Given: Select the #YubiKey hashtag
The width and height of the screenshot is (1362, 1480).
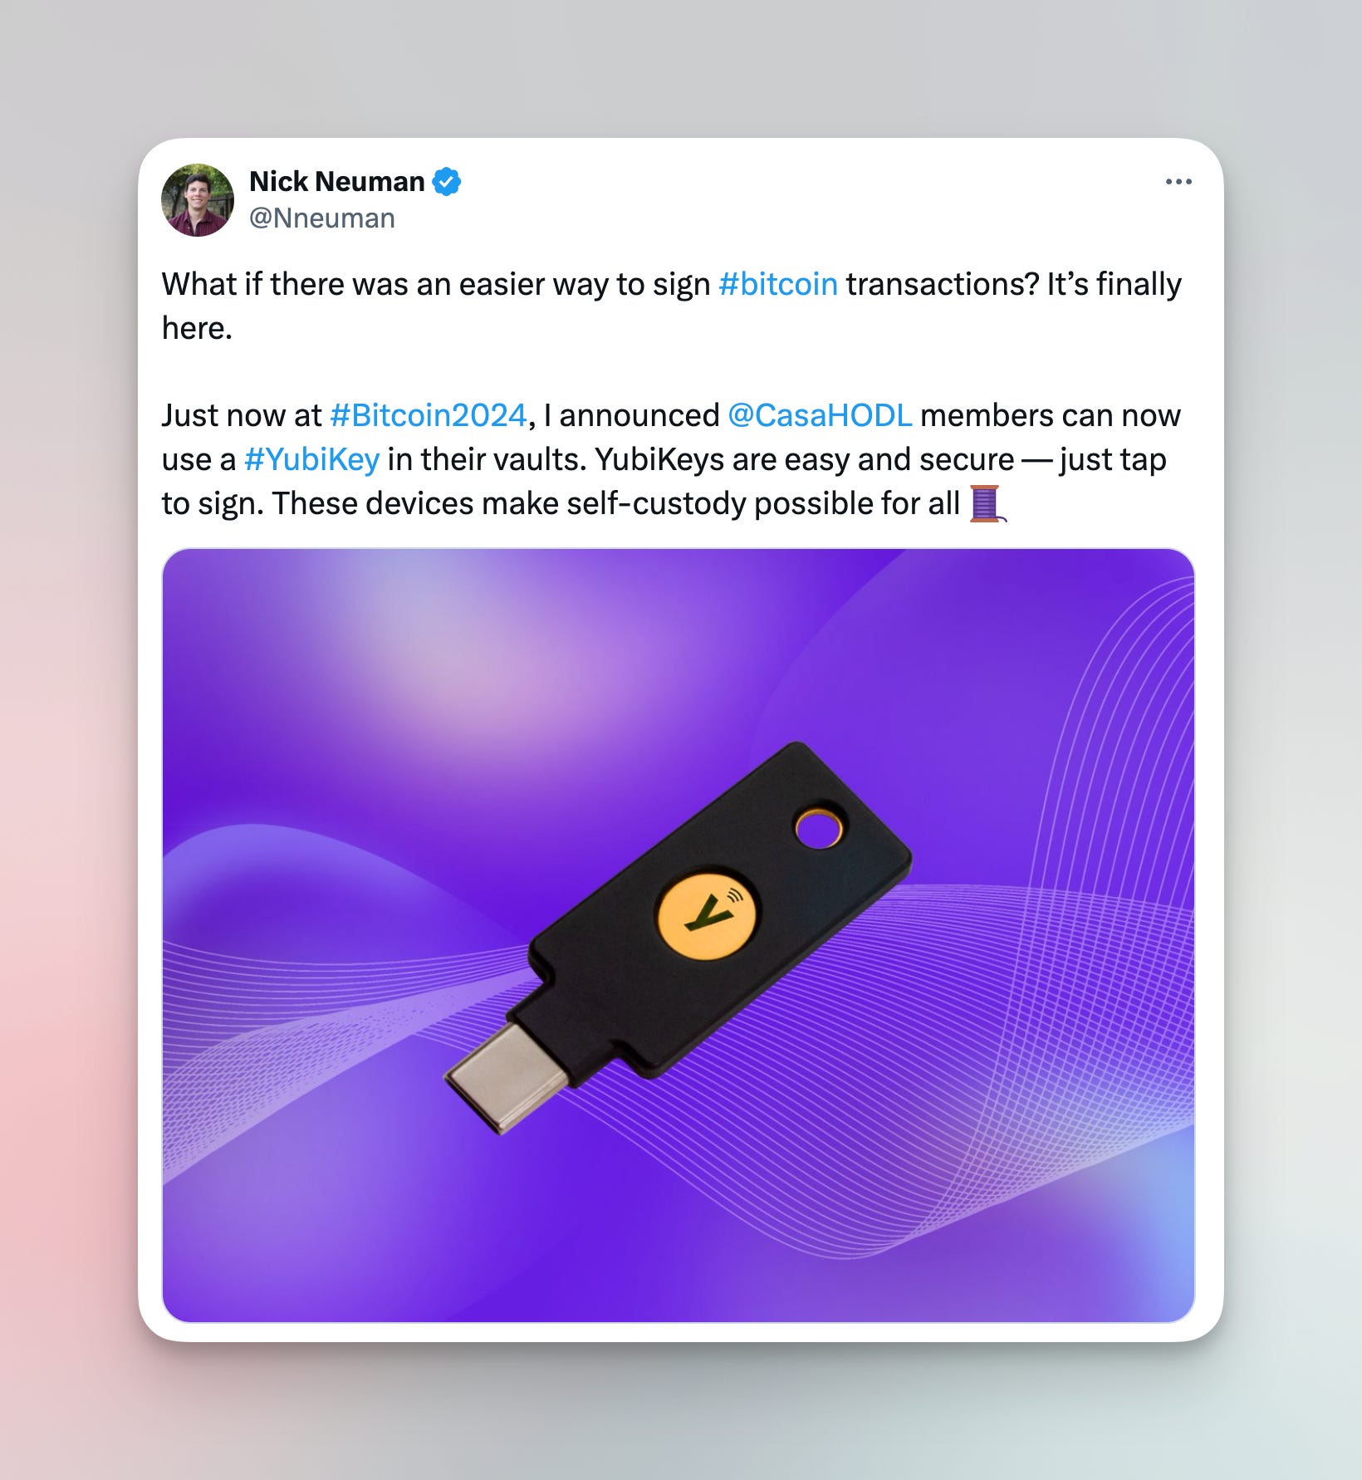Looking at the screenshot, I should tap(311, 459).
